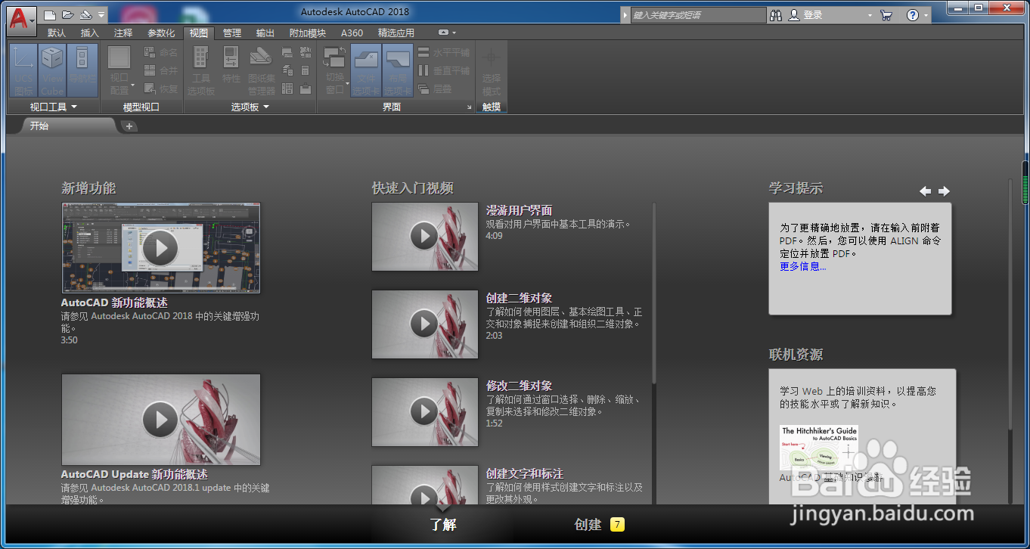The image size is (1030, 549).
Task: Click the 恢复 restore viewports button
Action: pyautogui.click(x=160, y=88)
